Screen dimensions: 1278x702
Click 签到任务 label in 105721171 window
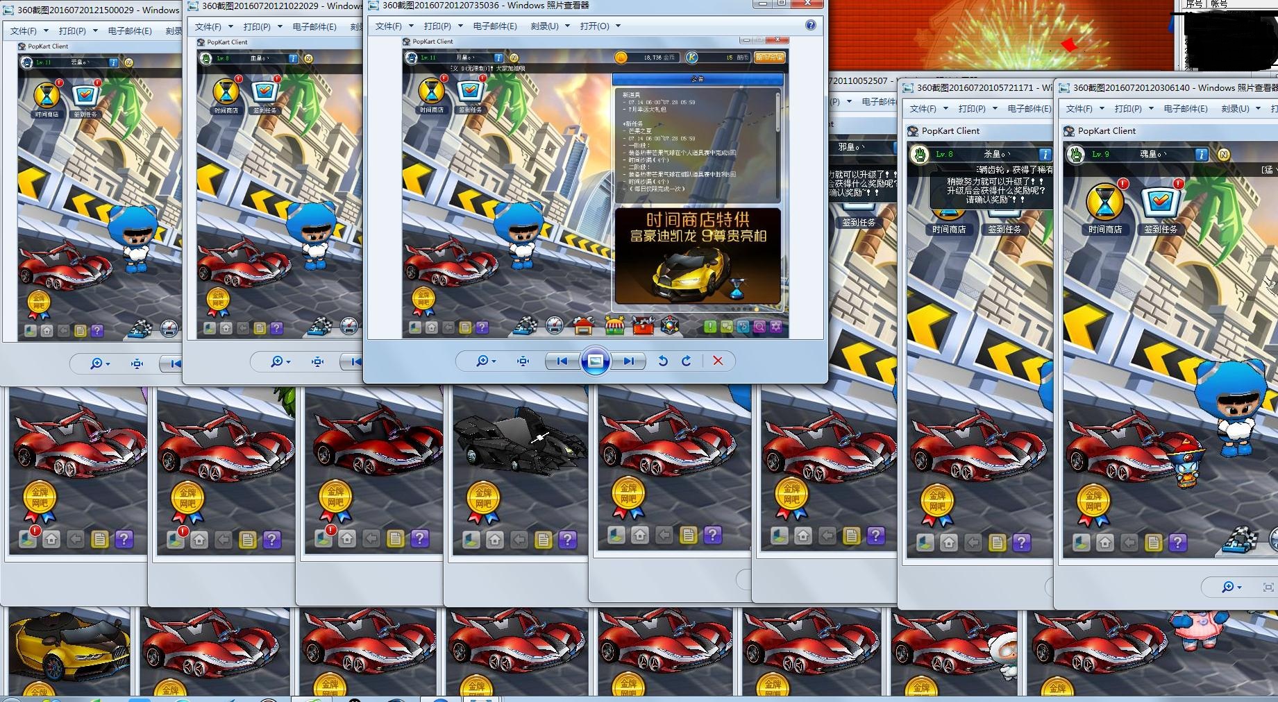coord(1004,229)
